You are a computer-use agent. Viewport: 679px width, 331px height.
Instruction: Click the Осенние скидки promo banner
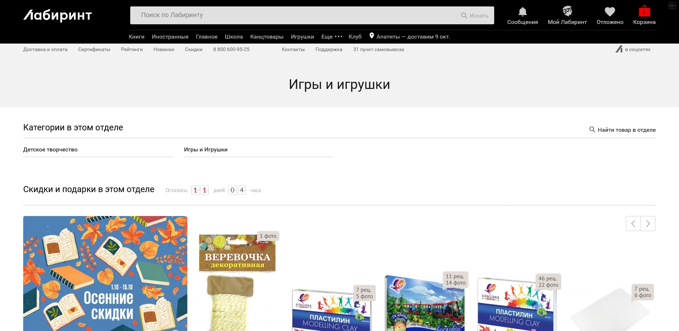105,273
